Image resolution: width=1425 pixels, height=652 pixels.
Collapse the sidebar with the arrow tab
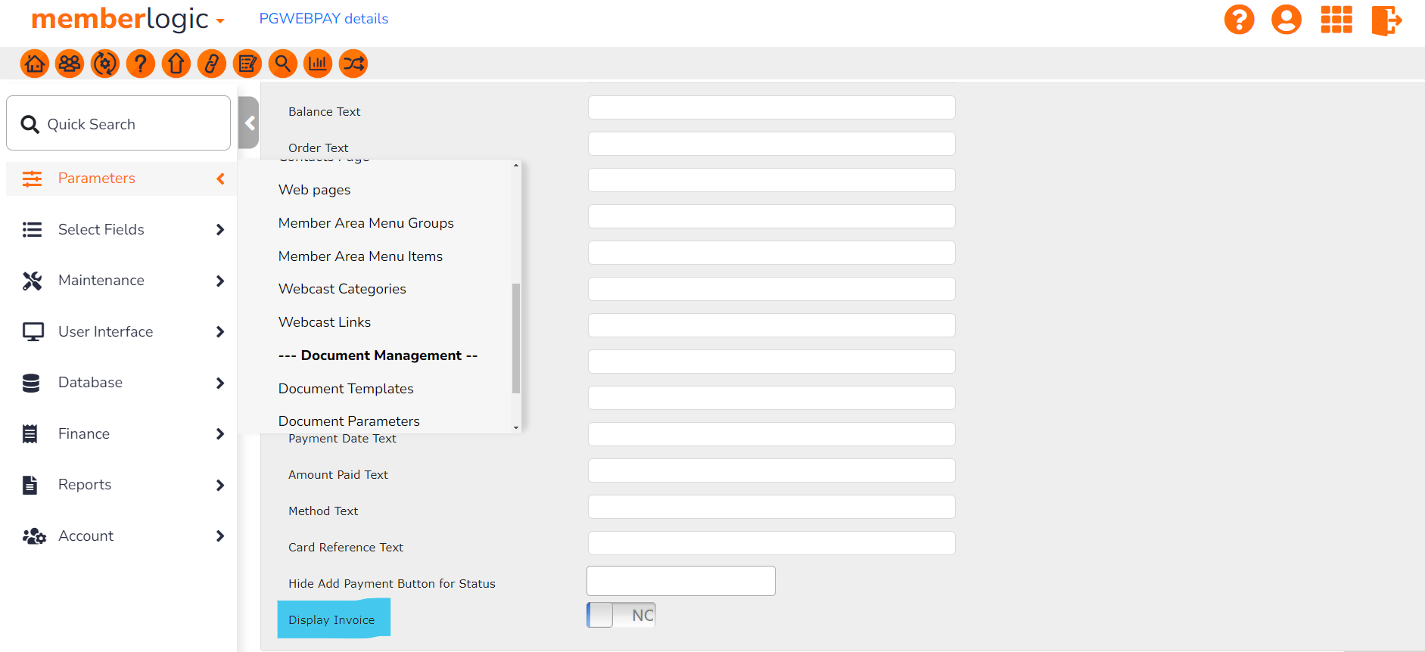[249, 123]
